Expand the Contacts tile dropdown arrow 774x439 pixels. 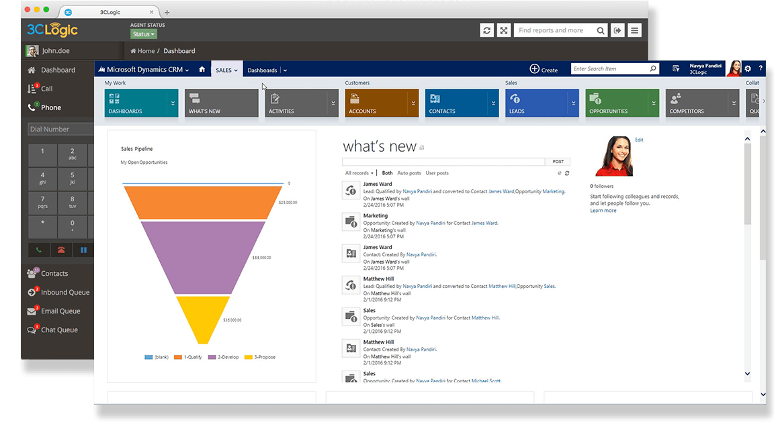click(x=493, y=103)
